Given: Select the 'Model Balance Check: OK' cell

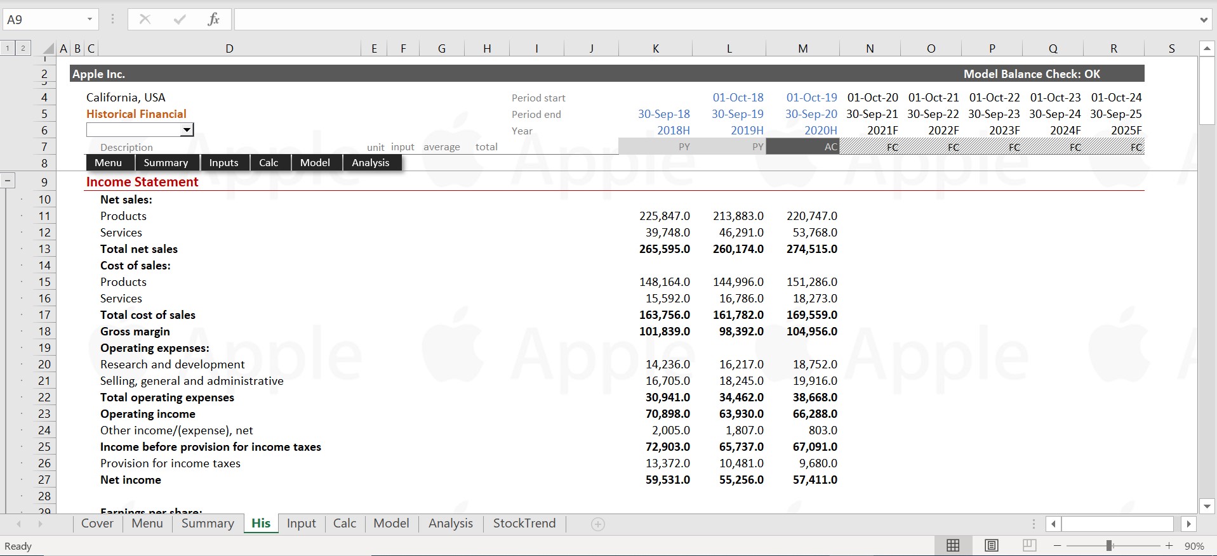Looking at the screenshot, I should (x=1032, y=74).
